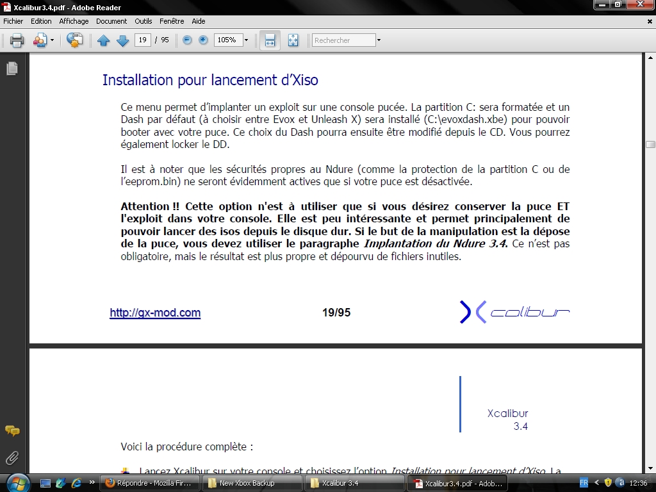Click the page number field showing 19
This screenshot has height=492, width=656.
click(x=143, y=40)
